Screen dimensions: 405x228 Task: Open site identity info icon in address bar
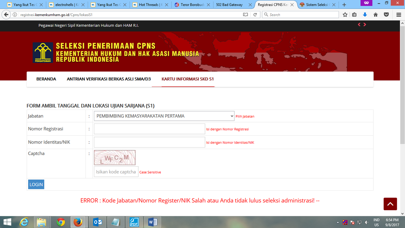tap(15, 15)
